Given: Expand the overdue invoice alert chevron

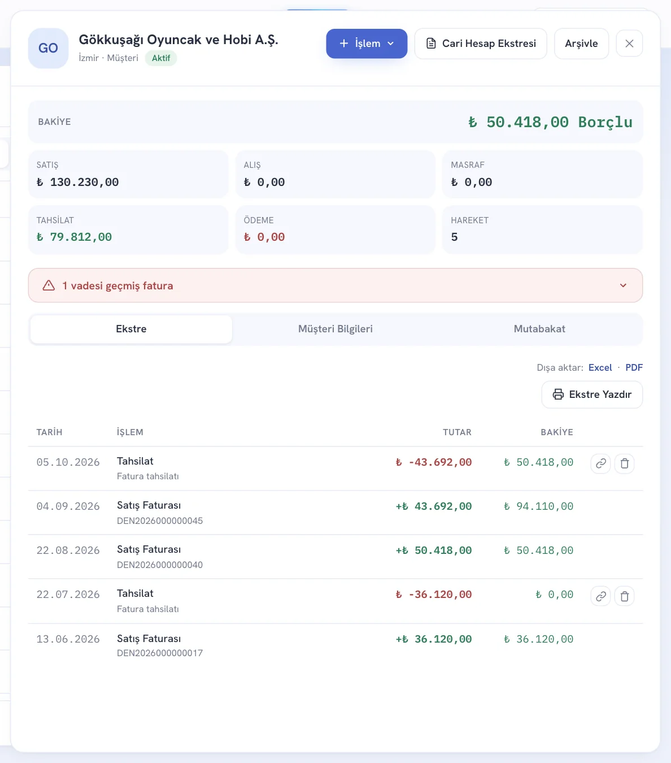Looking at the screenshot, I should tap(623, 285).
